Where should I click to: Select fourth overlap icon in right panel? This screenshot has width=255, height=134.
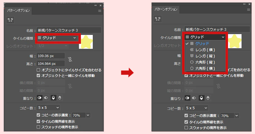(x=208, y=98)
